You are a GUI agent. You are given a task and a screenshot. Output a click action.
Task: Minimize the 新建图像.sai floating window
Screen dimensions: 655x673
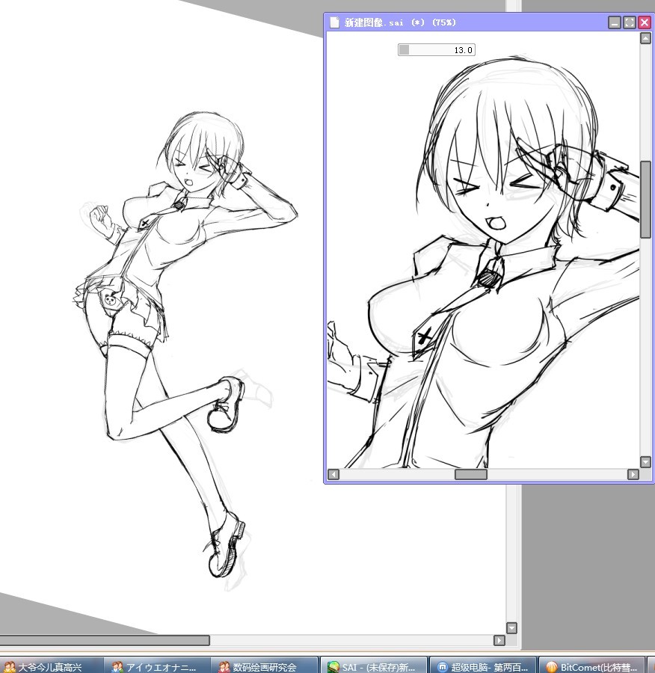pyautogui.click(x=615, y=22)
